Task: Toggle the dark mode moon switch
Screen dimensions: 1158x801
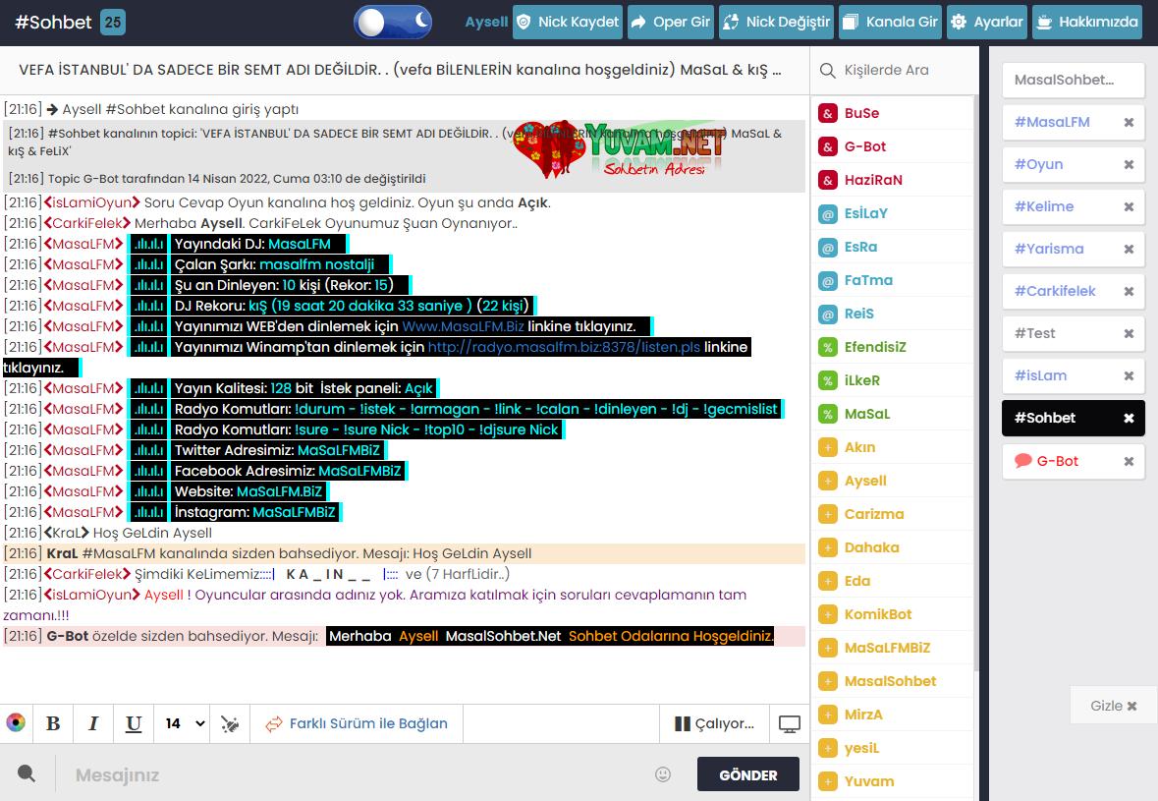Action: 392,23
